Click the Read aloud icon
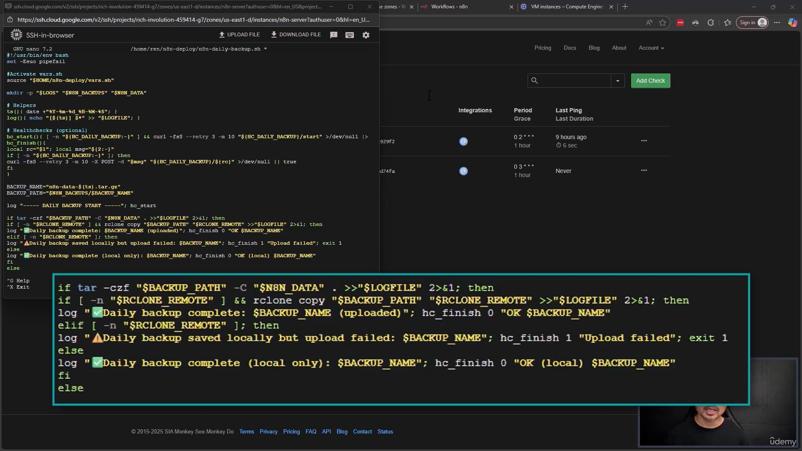The height and width of the screenshot is (451, 802). tap(649, 23)
